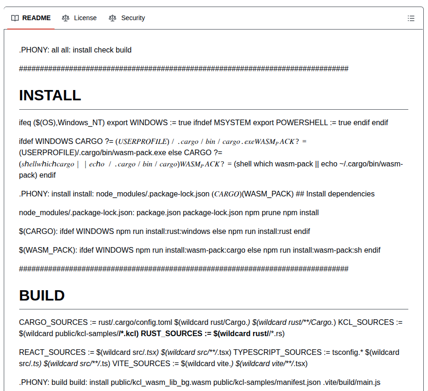Open the License tab label
This screenshot has width=428, height=391.
85,18
